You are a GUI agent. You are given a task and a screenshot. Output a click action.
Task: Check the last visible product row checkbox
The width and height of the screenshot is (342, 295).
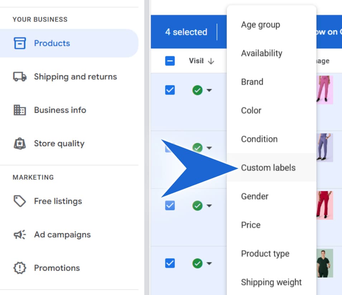coord(170,263)
